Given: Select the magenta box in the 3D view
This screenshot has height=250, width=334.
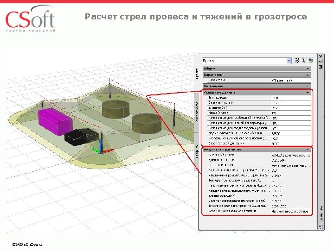Looking at the screenshot, I should pyautogui.click(x=55, y=121).
